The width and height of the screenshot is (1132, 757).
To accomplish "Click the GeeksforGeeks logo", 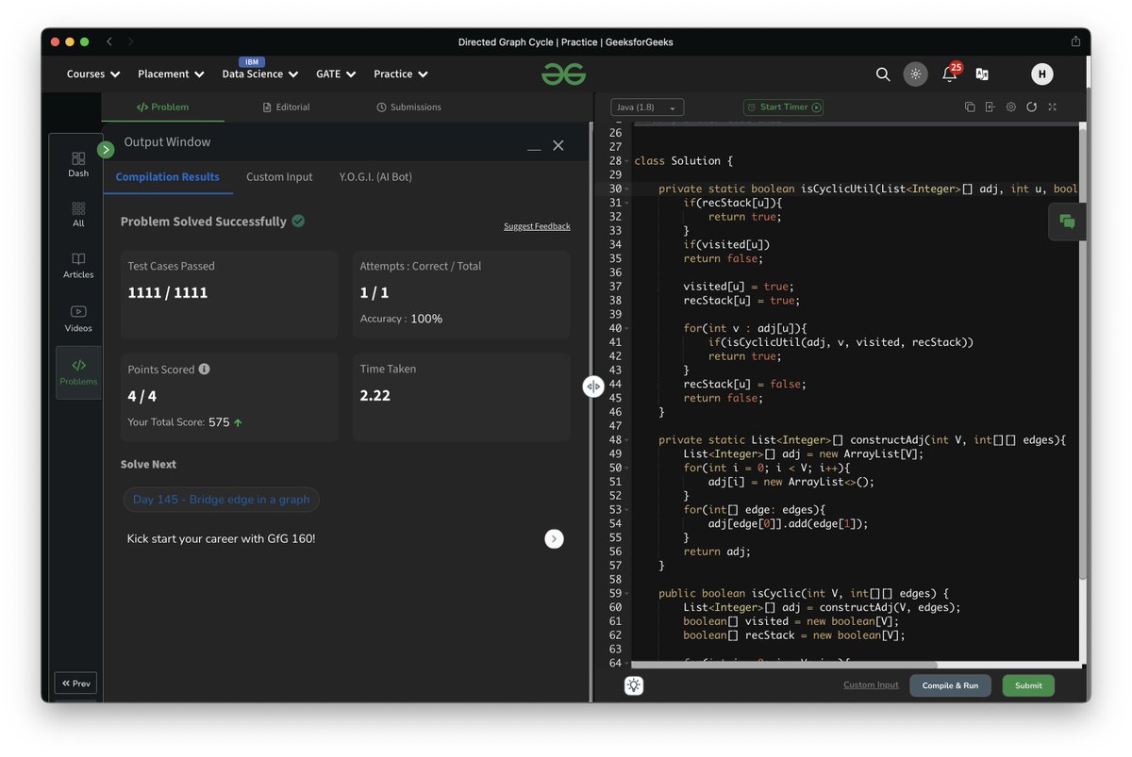I will pos(563,74).
